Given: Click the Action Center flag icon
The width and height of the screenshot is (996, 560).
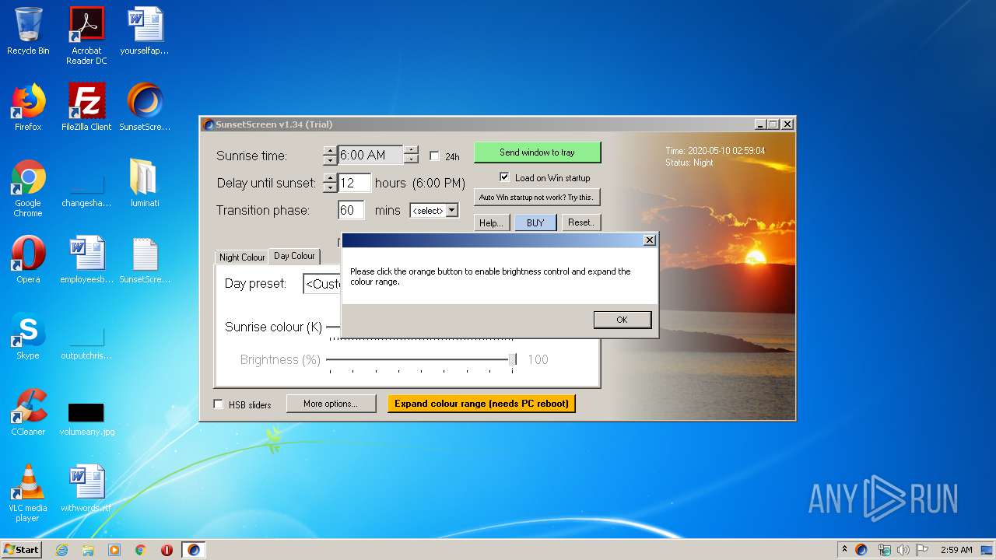Looking at the screenshot, I should click(922, 550).
